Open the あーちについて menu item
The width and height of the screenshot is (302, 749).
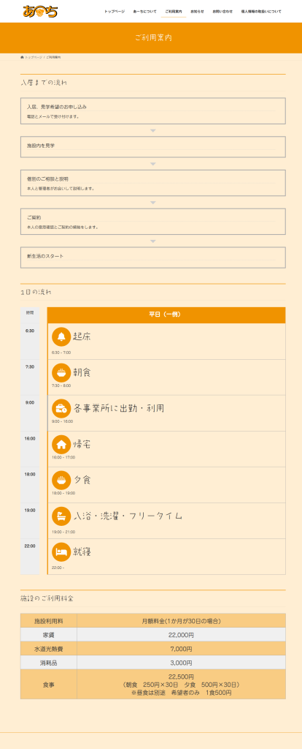[145, 11]
